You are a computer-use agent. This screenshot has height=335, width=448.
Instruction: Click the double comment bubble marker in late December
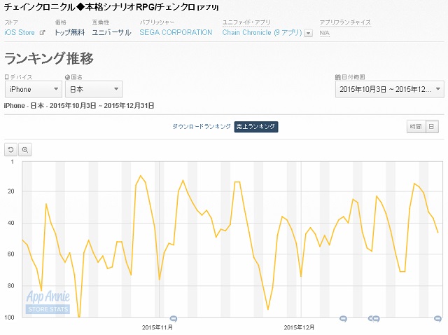(374, 318)
